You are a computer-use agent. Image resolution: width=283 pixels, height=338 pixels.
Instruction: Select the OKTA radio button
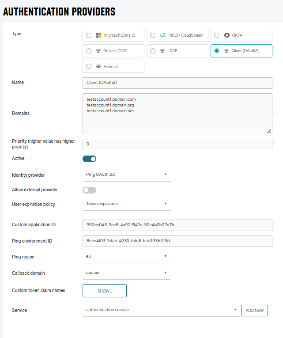217,35
